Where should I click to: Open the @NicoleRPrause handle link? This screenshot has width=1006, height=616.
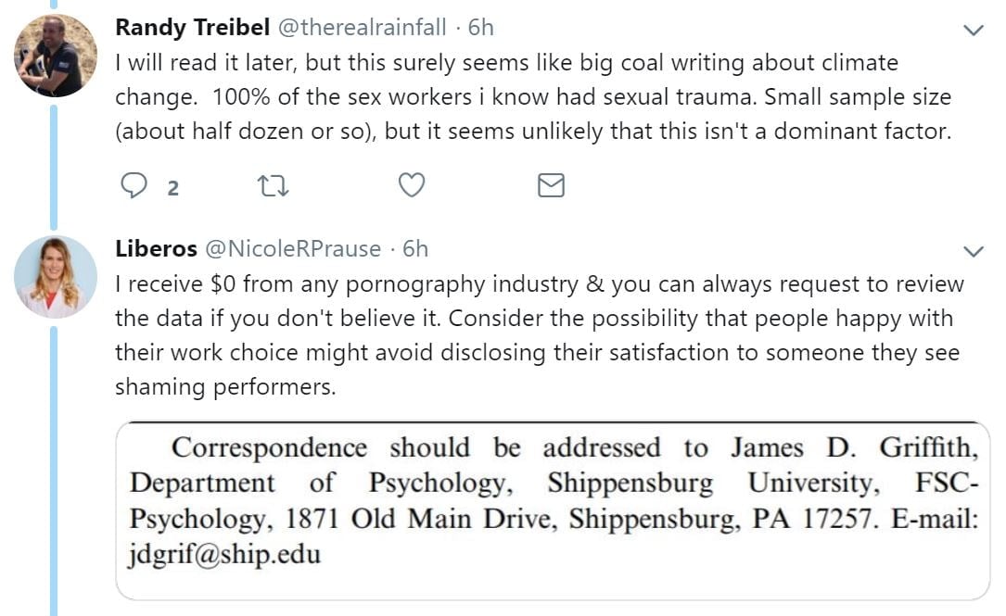[293, 248]
